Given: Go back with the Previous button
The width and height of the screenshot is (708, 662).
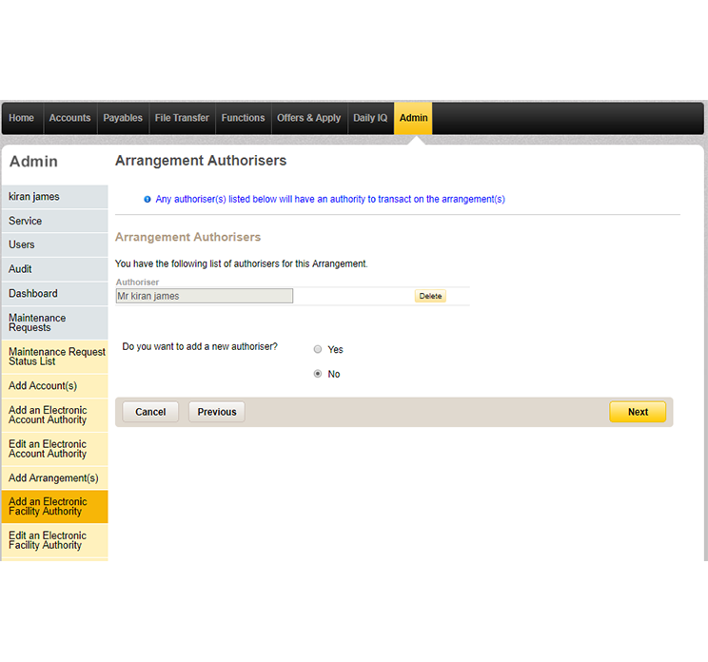Looking at the screenshot, I should click(217, 412).
